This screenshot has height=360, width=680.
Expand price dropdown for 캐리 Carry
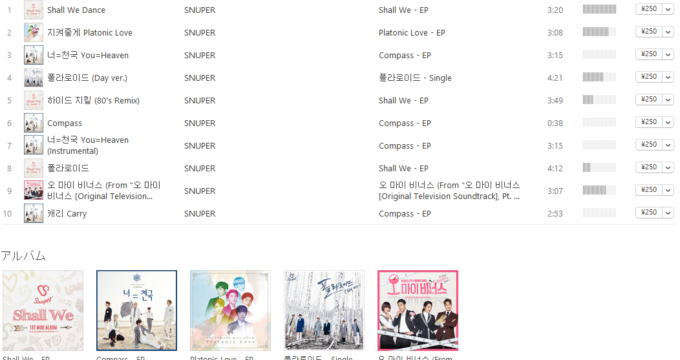pos(668,213)
